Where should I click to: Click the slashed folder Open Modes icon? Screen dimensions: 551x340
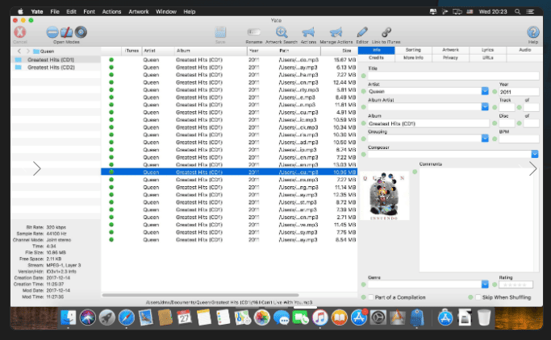coord(66,32)
